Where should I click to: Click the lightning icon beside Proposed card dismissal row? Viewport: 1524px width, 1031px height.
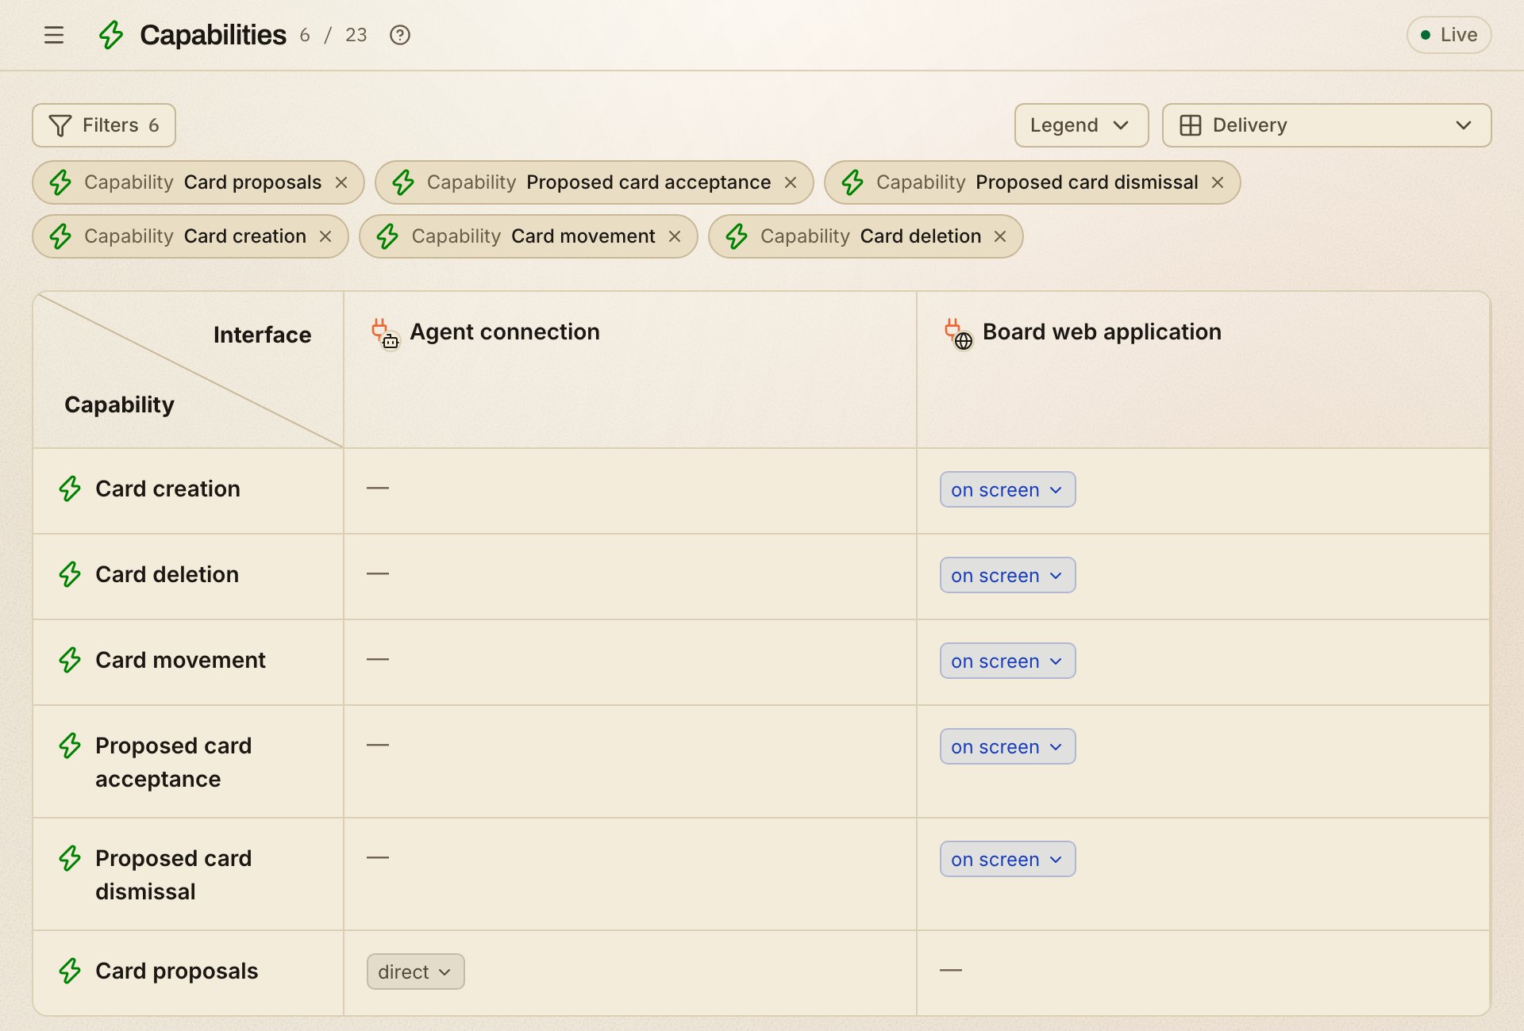click(x=70, y=858)
